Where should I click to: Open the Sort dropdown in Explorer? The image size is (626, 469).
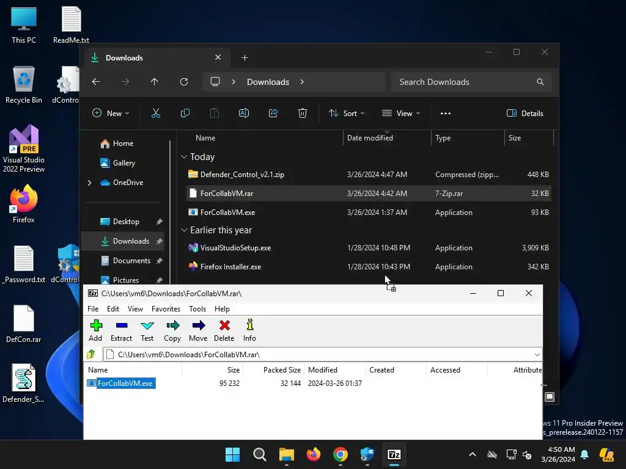[x=347, y=113]
